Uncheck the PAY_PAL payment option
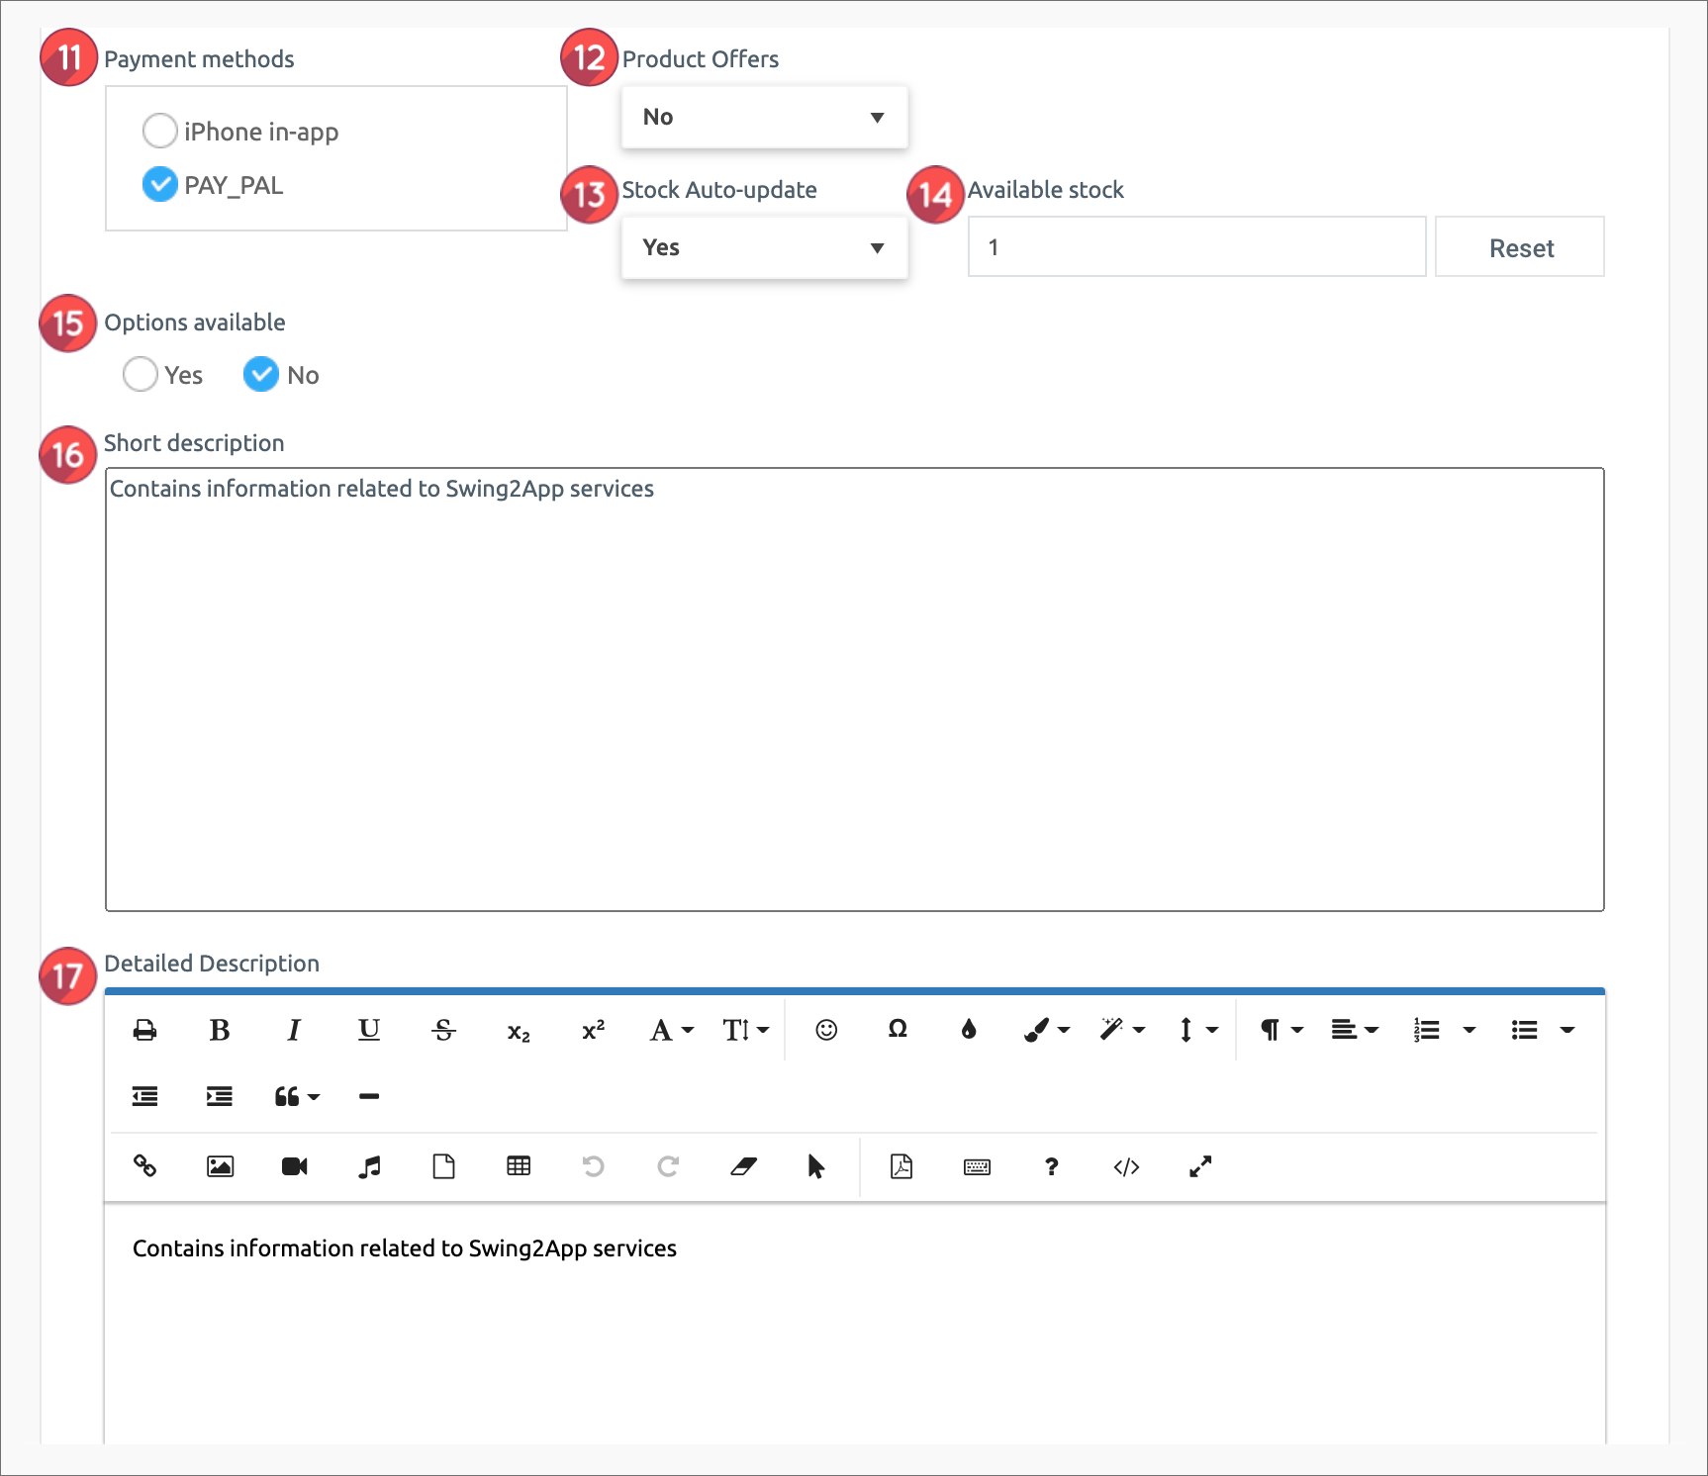 [x=160, y=184]
